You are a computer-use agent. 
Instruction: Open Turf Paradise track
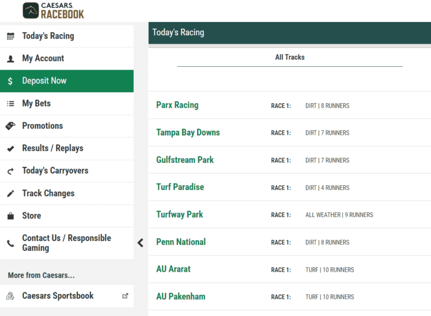tap(180, 187)
